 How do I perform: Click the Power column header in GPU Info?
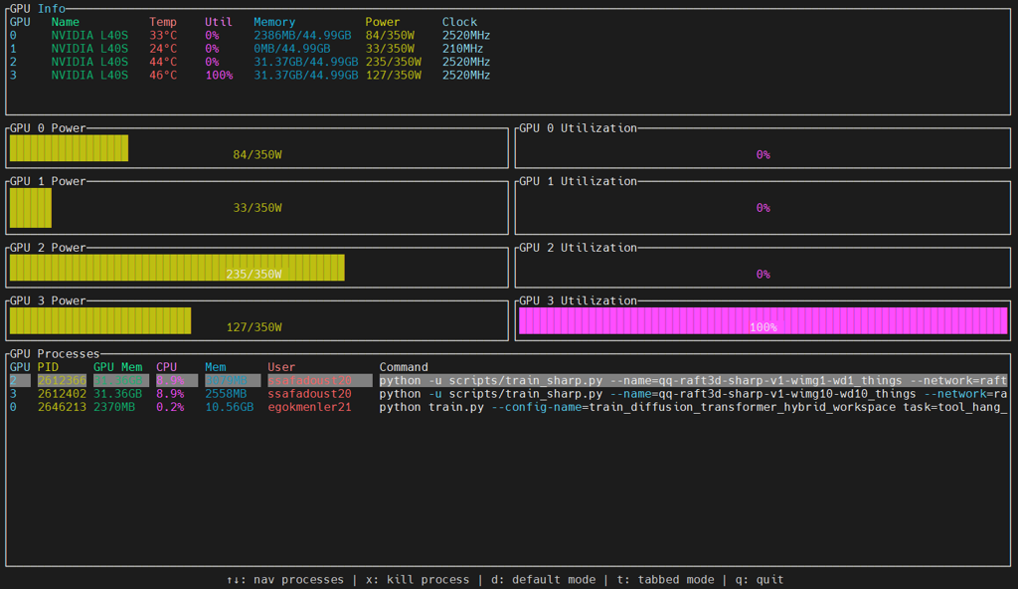pos(383,22)
